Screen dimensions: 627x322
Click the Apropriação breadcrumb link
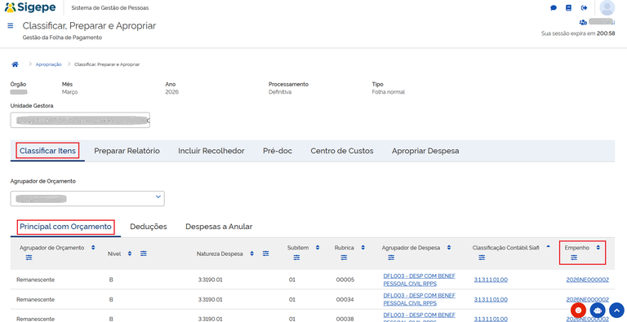[x=49, y=64]
